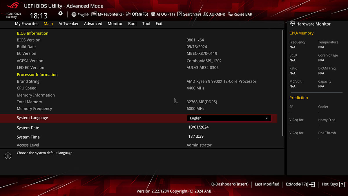Screen dimensions: 348x196
Task: Click the AMD Ryzen 9 9900X brand string
Action: click(x=222, y=82)
